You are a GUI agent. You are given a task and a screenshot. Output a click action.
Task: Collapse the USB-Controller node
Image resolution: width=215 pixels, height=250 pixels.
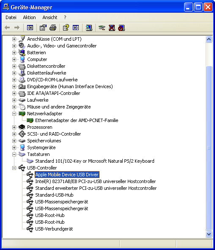(x=14, y=168)
